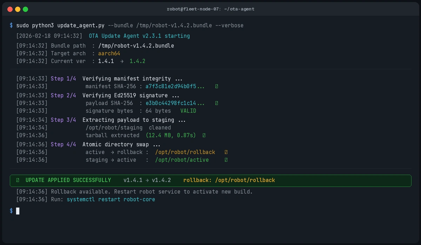Click the UPDATE APPLIED SUCCESSFULLY banner
This screenshot has height=245, width=421.
point(69,180)
